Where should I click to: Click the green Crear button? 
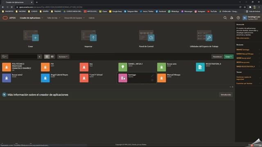tap(228, 57)
